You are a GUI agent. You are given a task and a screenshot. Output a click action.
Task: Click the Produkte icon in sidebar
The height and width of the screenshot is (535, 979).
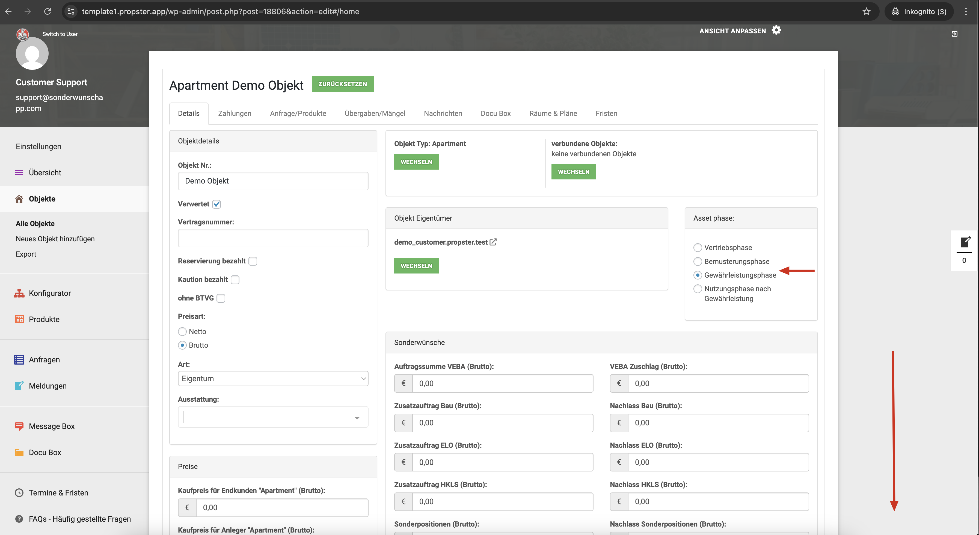[x=19, y=319]
